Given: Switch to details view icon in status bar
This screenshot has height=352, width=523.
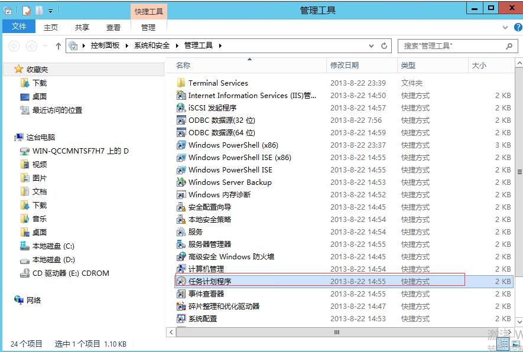Looking at the screenshot, I should click(503, 343).
